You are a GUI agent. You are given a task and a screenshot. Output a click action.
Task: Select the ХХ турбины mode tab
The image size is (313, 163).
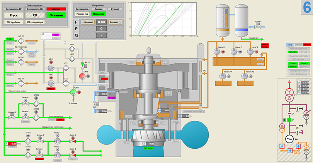(14, 22)
